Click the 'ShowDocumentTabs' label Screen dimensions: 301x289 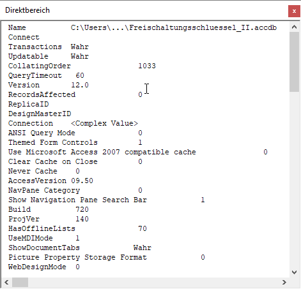click(44, 248)
